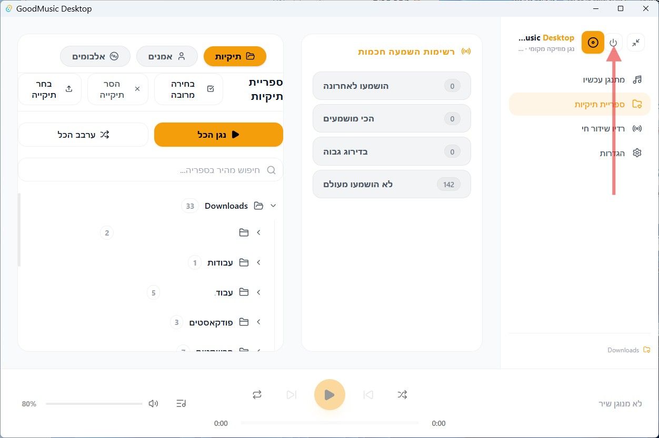The image size is (659, 438).
Task: Open the Downloads link at the sidebar bottom
Action: pyautogui.click(x=628, y=350)
